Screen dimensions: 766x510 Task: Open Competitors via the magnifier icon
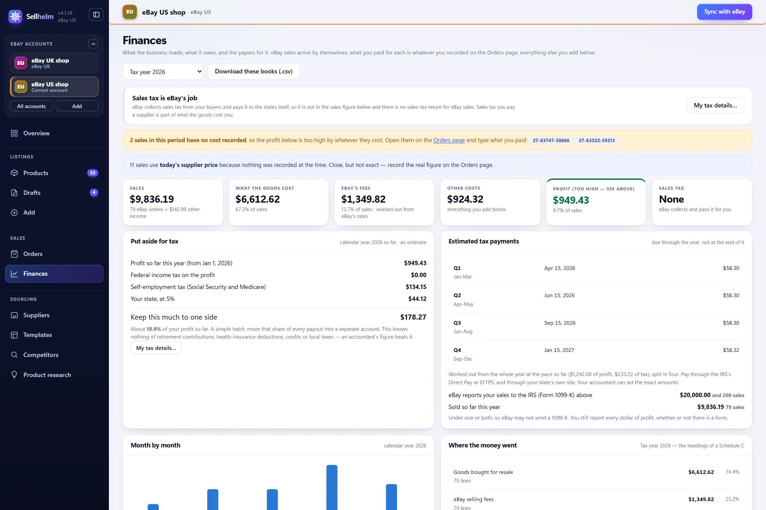point(14,355)
